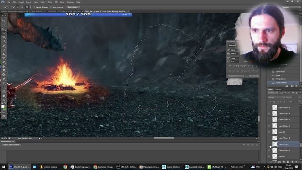Toggle underline in Character panel
The image size is (302, 170).
(x=252, y=66)
